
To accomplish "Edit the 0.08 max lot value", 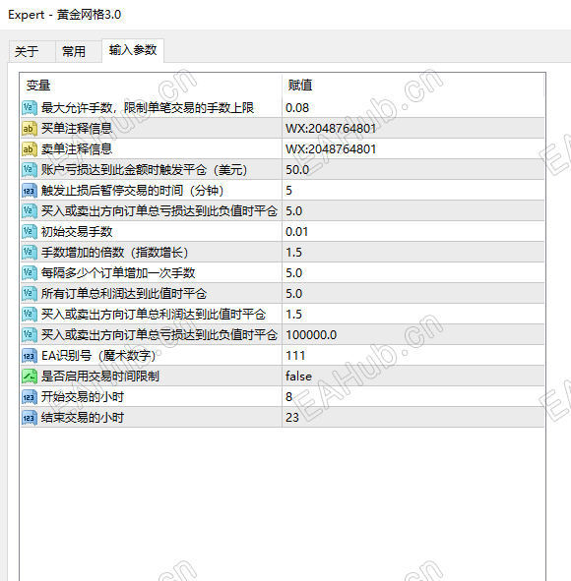I will click(x=412, y=108).
